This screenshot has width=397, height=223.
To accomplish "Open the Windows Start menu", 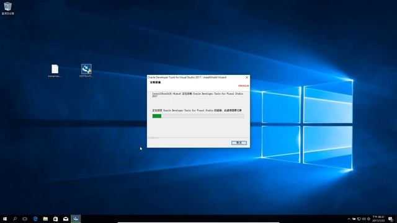I will pyautogui.click(x=5, y=219).
